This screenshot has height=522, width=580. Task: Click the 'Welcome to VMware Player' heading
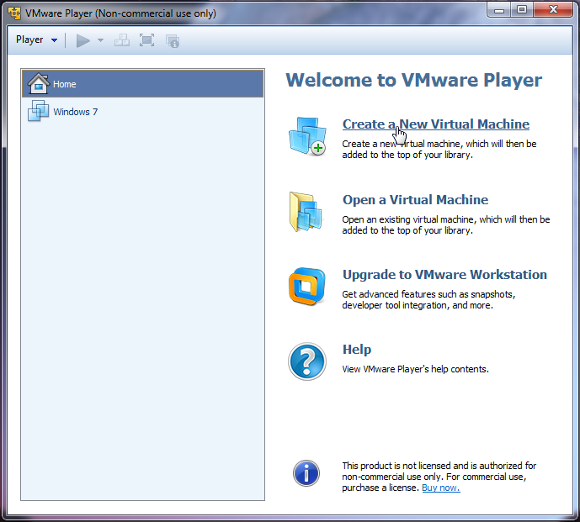[414, 80]
